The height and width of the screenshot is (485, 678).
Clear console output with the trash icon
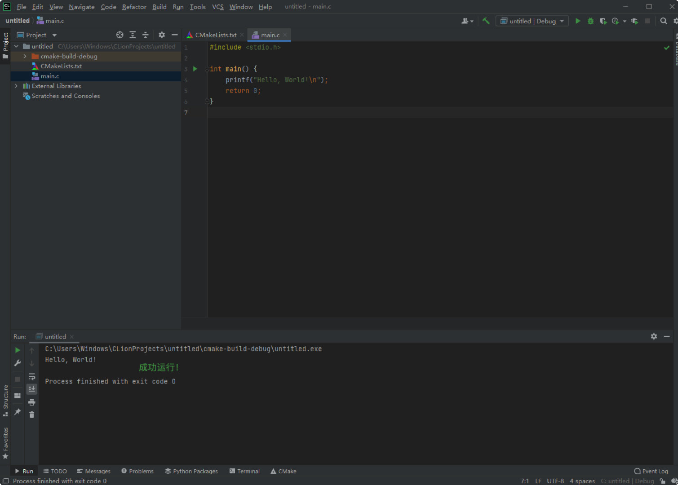(31, 414)
